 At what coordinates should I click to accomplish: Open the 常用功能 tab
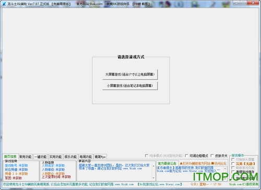26,157
